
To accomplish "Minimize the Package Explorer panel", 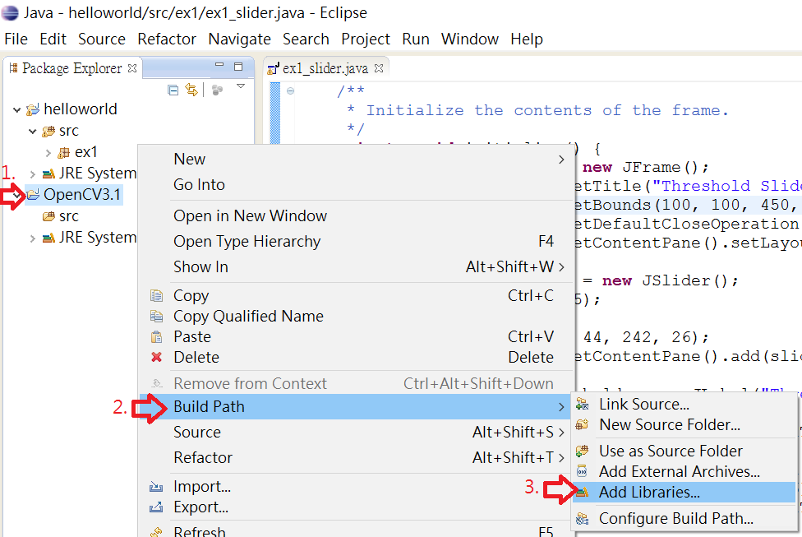I will pos(219,65).
